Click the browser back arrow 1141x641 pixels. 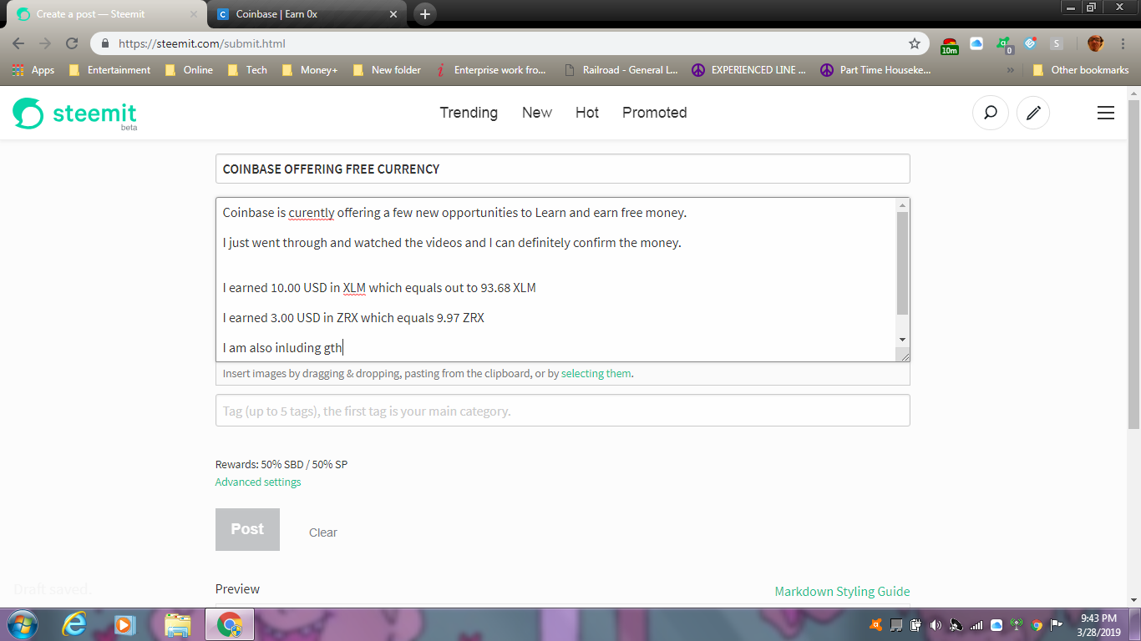pyautogui.click(x=18, y=43)
